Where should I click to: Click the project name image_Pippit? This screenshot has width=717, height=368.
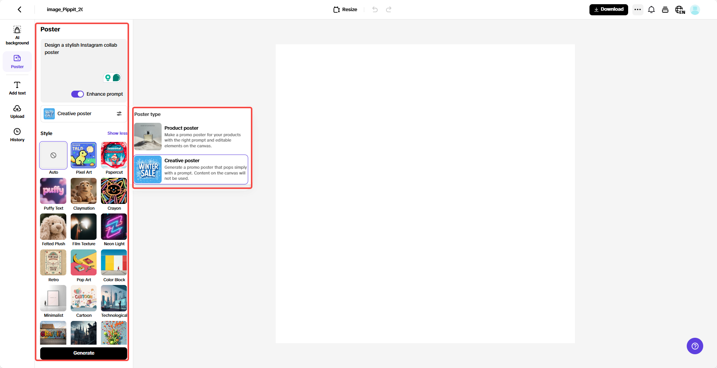[65, 10]
